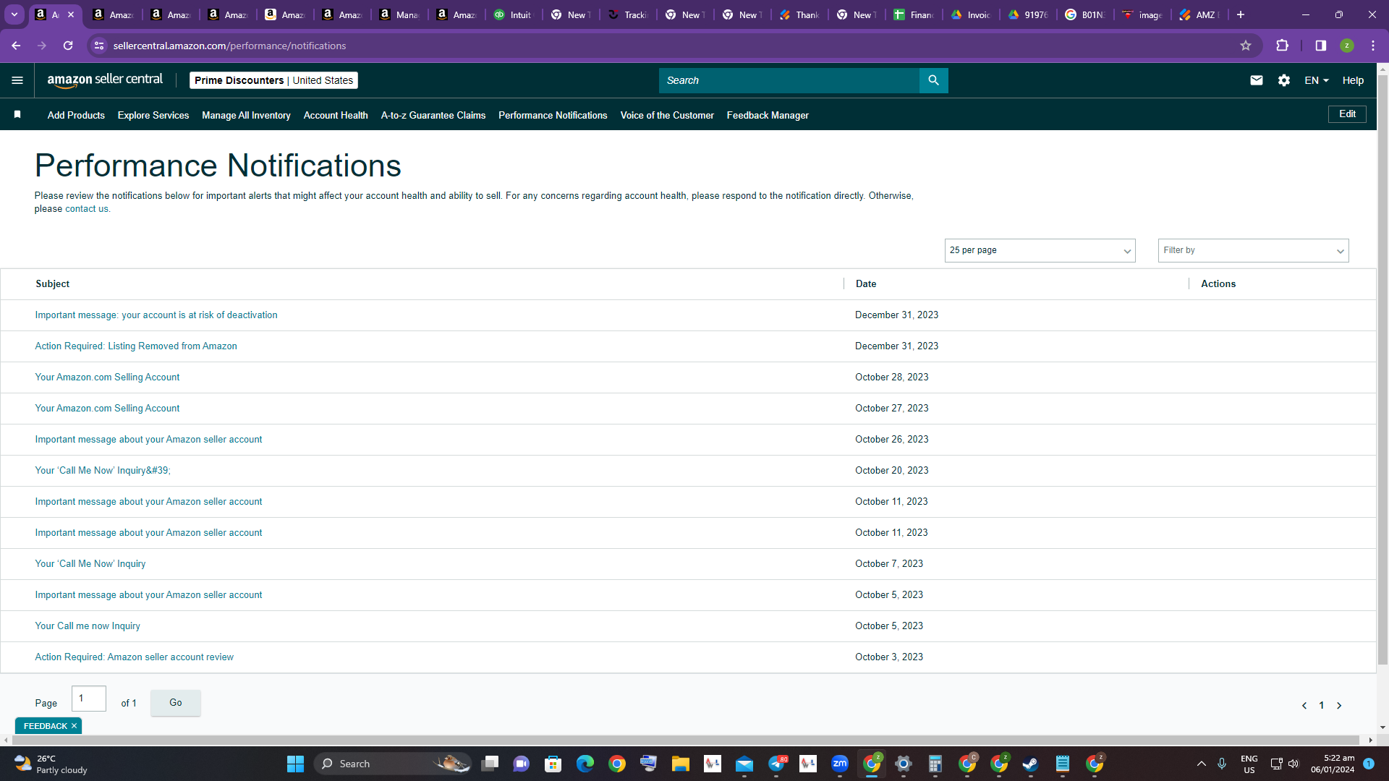Click the Seller Central search field

click(x=789, y=80)
